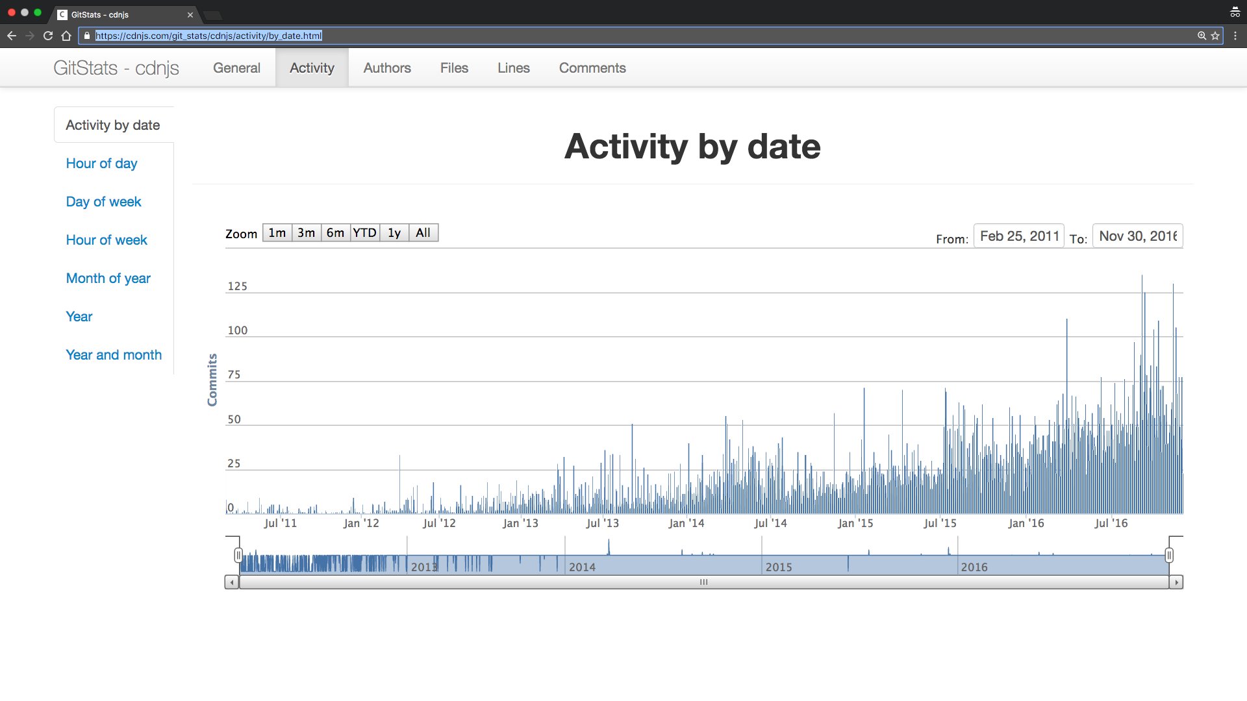Edit the To date field
Screen dimensions: 1247x701
coord(1138,236)
